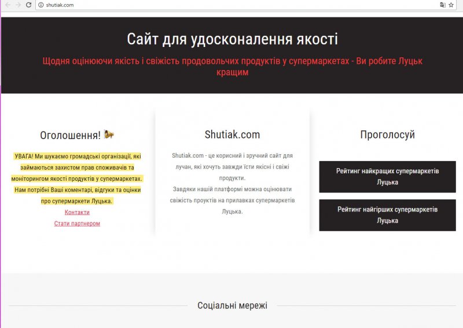This screenshot has width=463, height=328.
Task: Open Рейтинг найгірших супермаркетів Луцька
Action: click(387, 215)
